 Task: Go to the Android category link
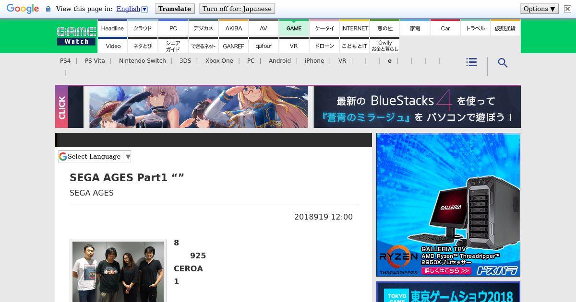pyautogui.click(x=280, y=61)
